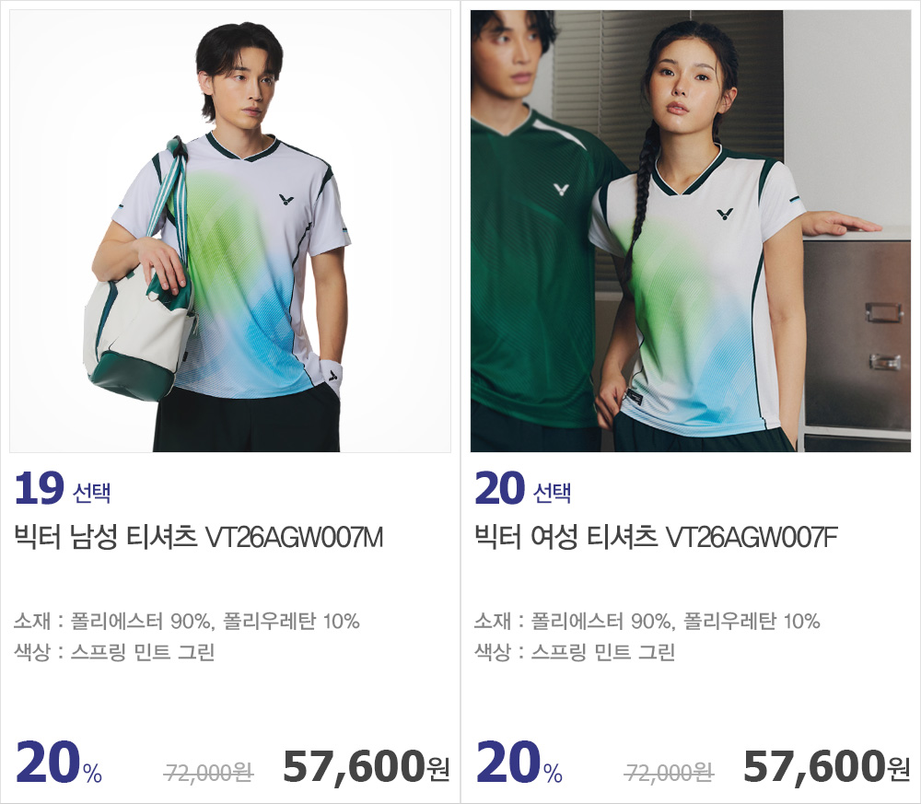The width and height of the screenshot is (921, 804).
Task: Click the struck-through 72,000원 for men's shirt
Action: (209, 773)
